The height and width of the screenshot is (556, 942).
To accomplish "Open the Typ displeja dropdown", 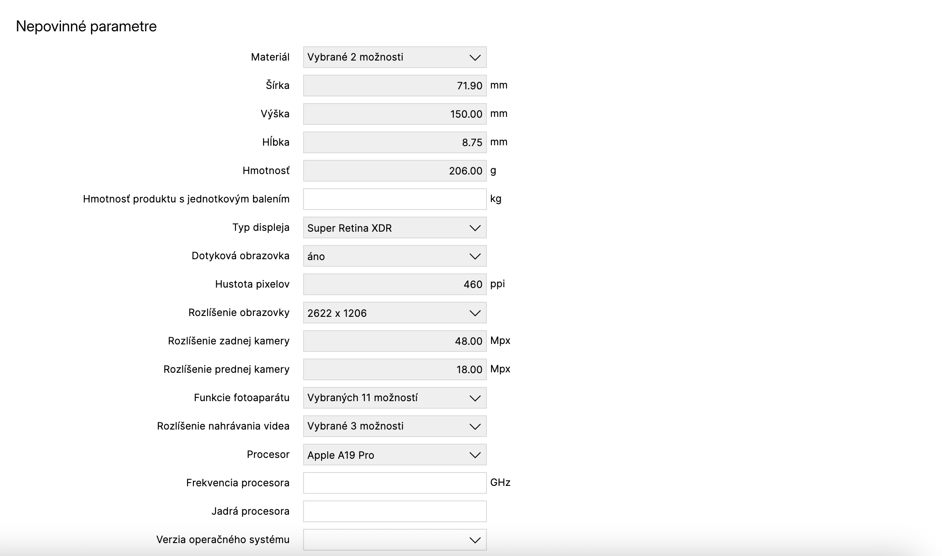I will 394,227.
